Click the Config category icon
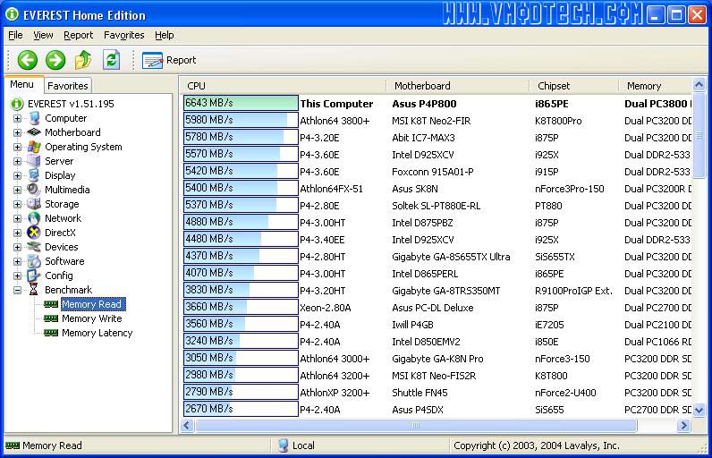Viewport: 712px width, 458px height. (34, 276)
